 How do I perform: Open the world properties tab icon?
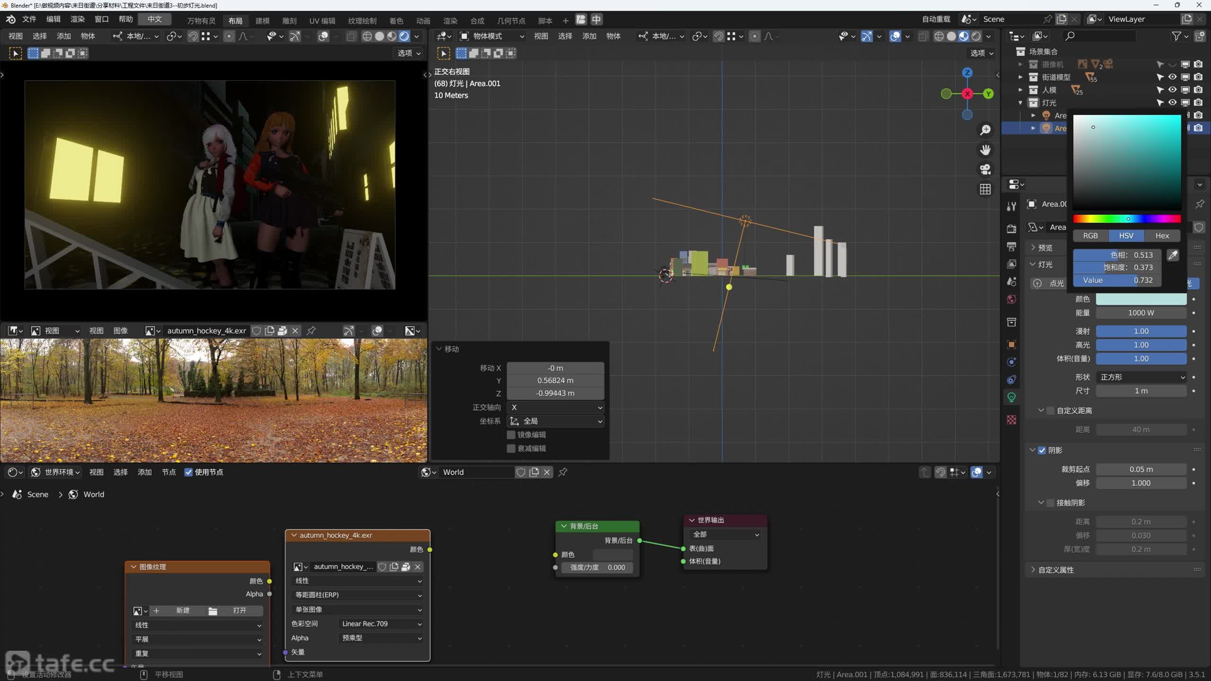pos(1011,299)
